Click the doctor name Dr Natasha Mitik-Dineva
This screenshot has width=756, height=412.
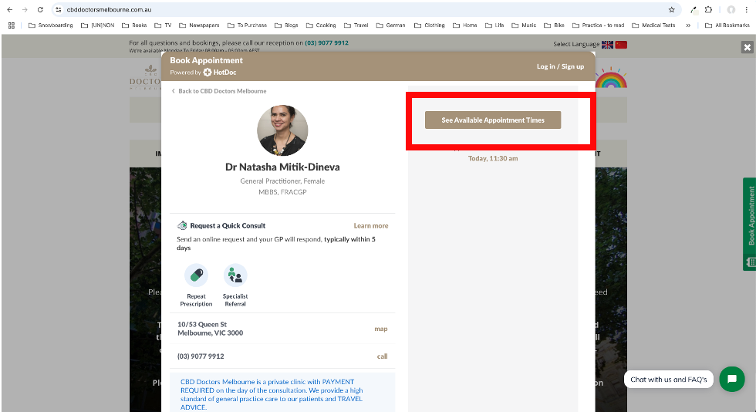tap(282, 167)
